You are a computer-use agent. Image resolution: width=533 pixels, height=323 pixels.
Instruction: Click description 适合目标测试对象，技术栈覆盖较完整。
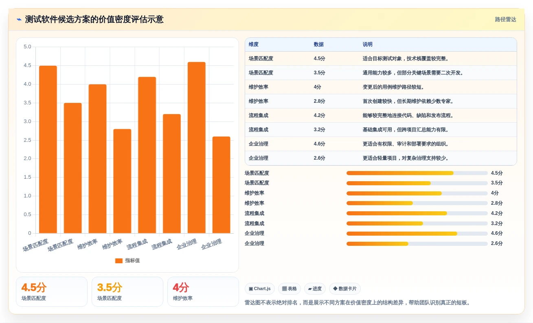407,59
